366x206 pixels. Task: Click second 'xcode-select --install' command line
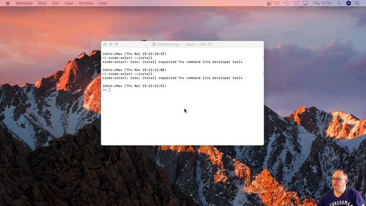click(127, 74)
